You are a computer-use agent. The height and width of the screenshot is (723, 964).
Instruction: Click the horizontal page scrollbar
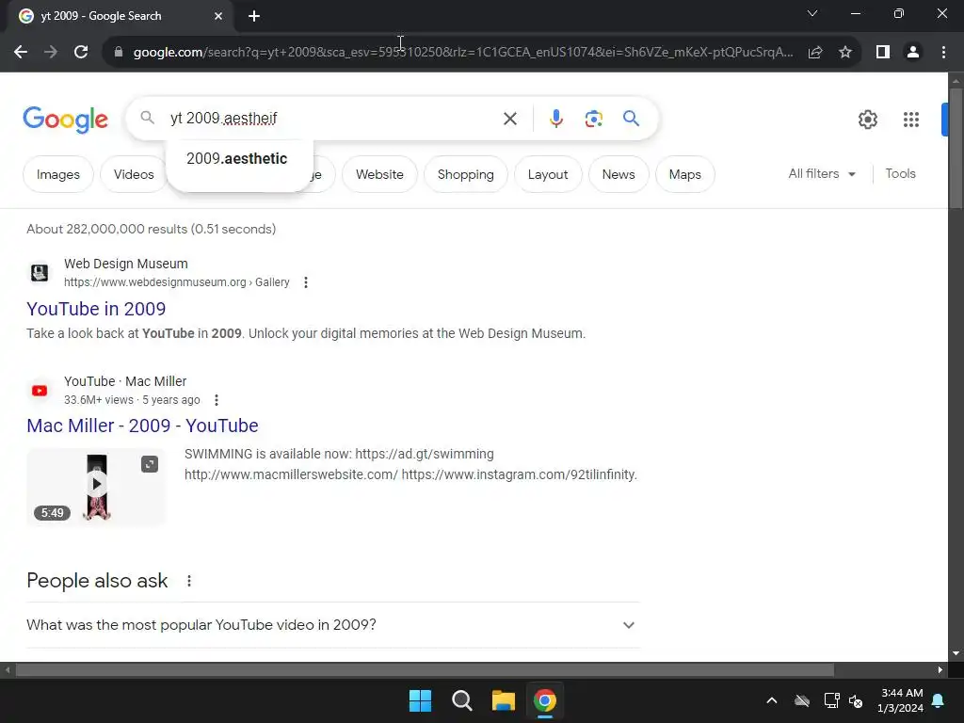pos(425,669)
